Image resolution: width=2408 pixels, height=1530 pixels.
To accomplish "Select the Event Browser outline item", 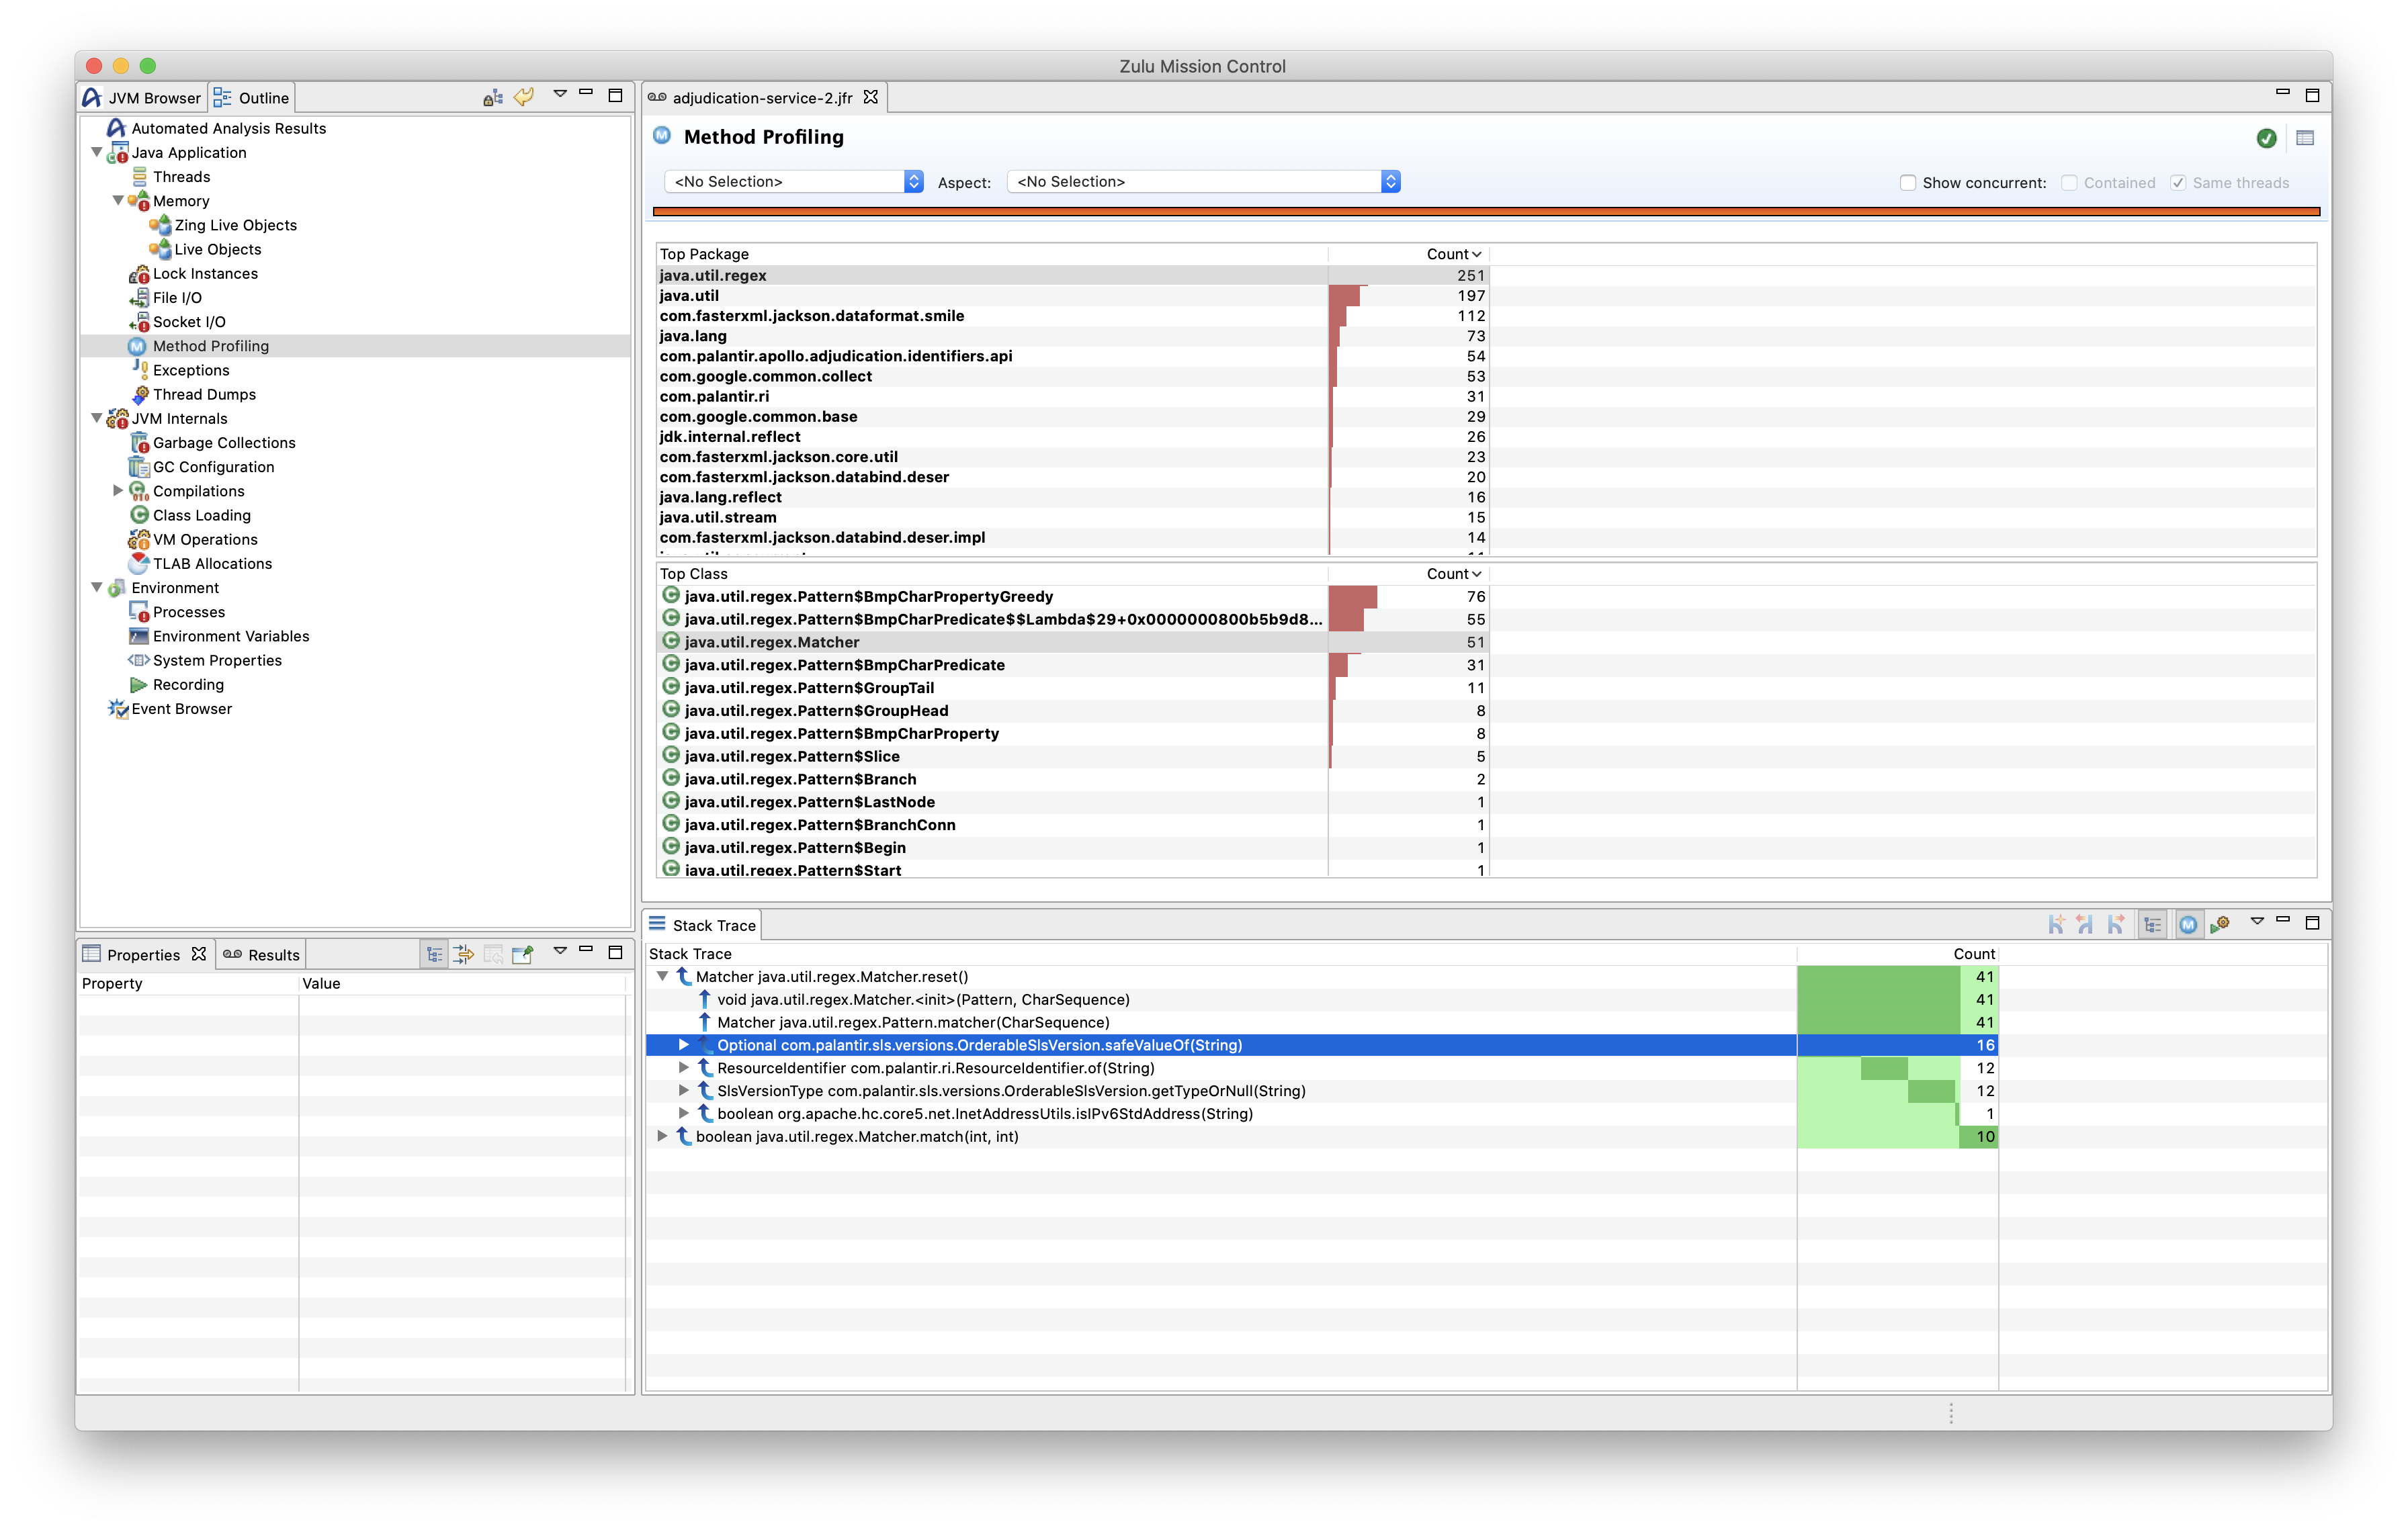I will (181, 709).
